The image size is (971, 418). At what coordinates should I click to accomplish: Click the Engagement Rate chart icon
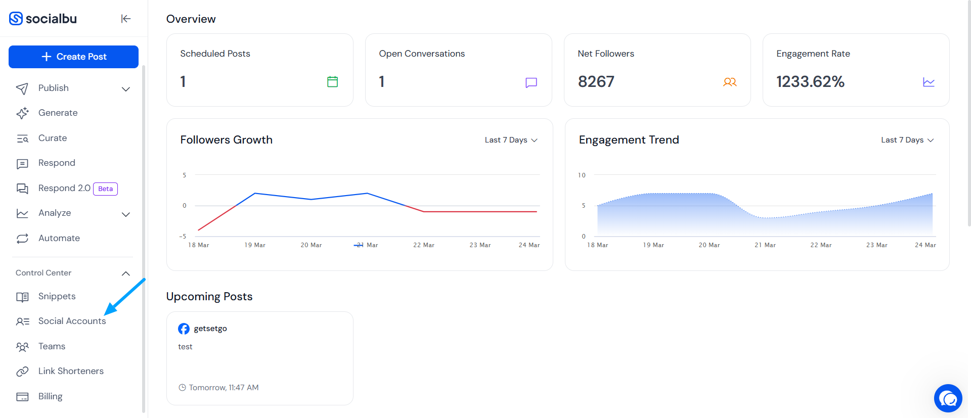click(929, 82)
